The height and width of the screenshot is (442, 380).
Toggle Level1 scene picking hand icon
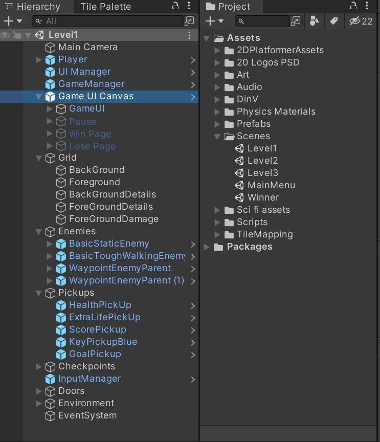[x=17, y=35]
